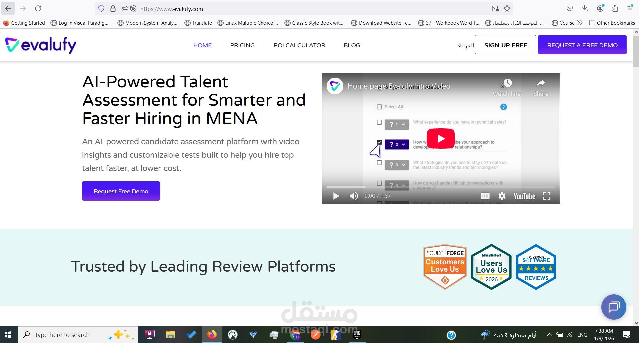Screen dimensions: 639x343
Task: Open the Extensions puzzle icon
Action: pyautogui.click(x=615, y=9)
